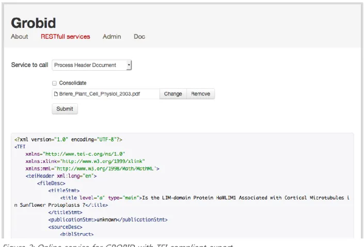Click the teiHeader xml:lang line
Image resolution: width=364 pixels, height=247 pixels.
(x=61, y=176)
